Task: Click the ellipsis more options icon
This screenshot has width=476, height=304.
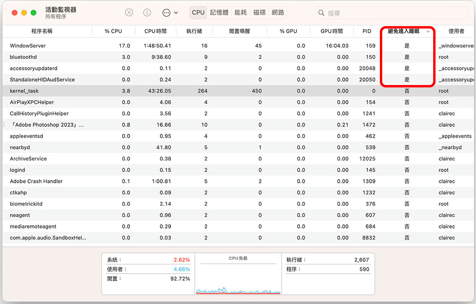Action: pos(166,13)
